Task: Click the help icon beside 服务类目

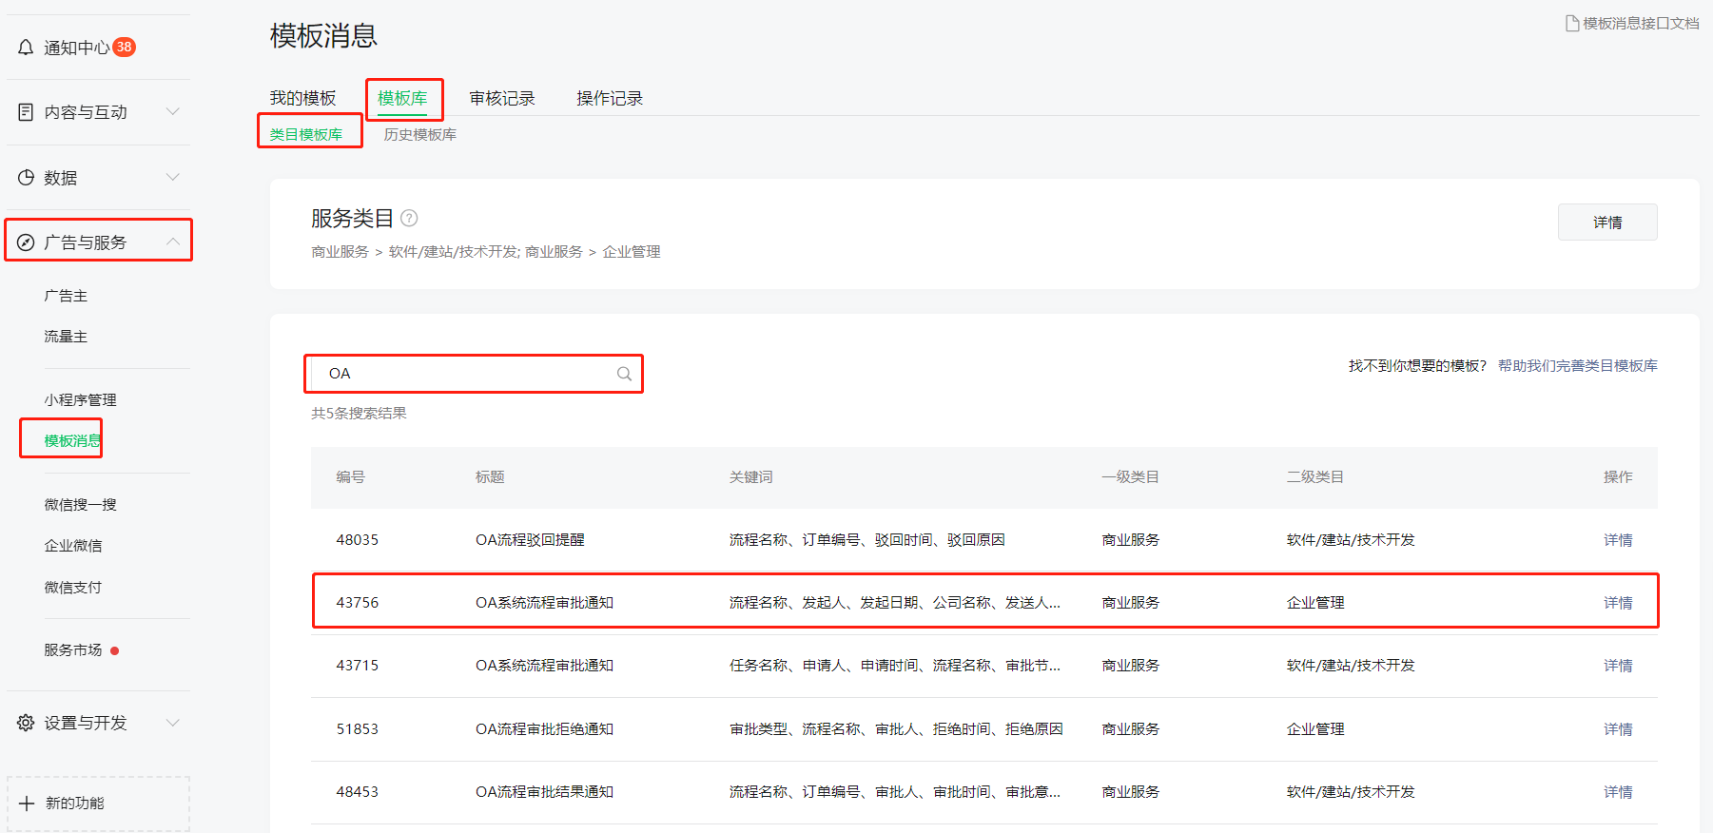Action: point(409,218)
